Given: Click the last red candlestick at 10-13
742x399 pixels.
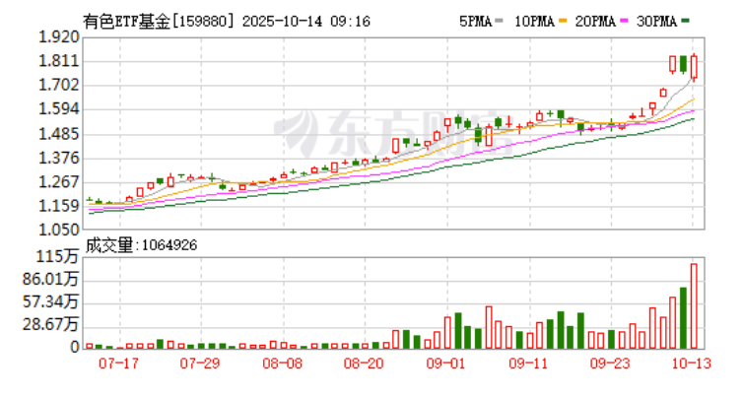Looking at the screenshot, I should point(694,67).
